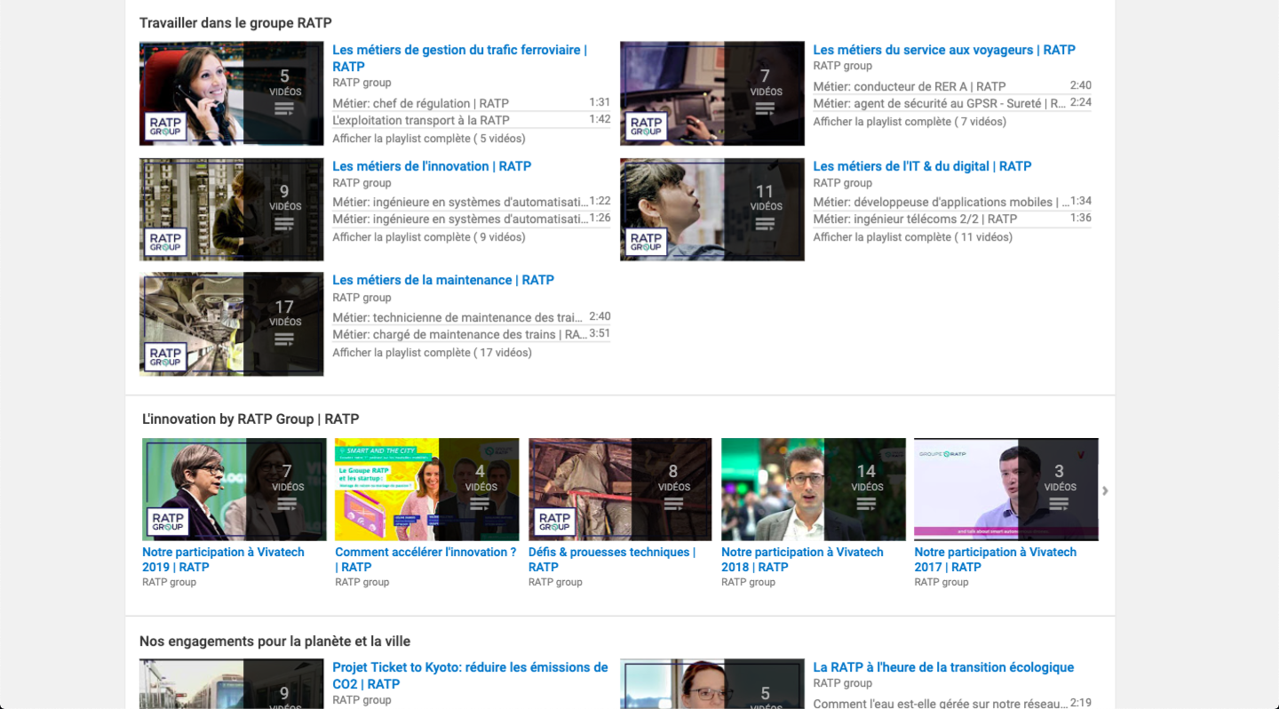Click thumbnail of Vivatech 2018 playlist (14 vidéos)
The image size is (1279, 709).
(814, 490)
